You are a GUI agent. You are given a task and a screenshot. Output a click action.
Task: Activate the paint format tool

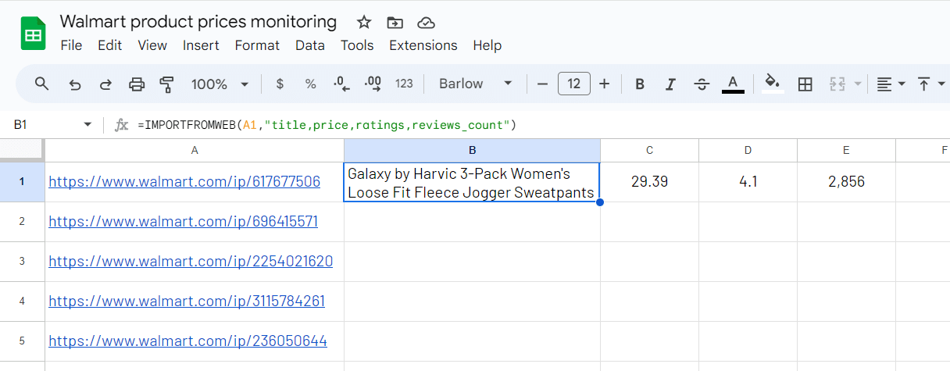point(166,84)
